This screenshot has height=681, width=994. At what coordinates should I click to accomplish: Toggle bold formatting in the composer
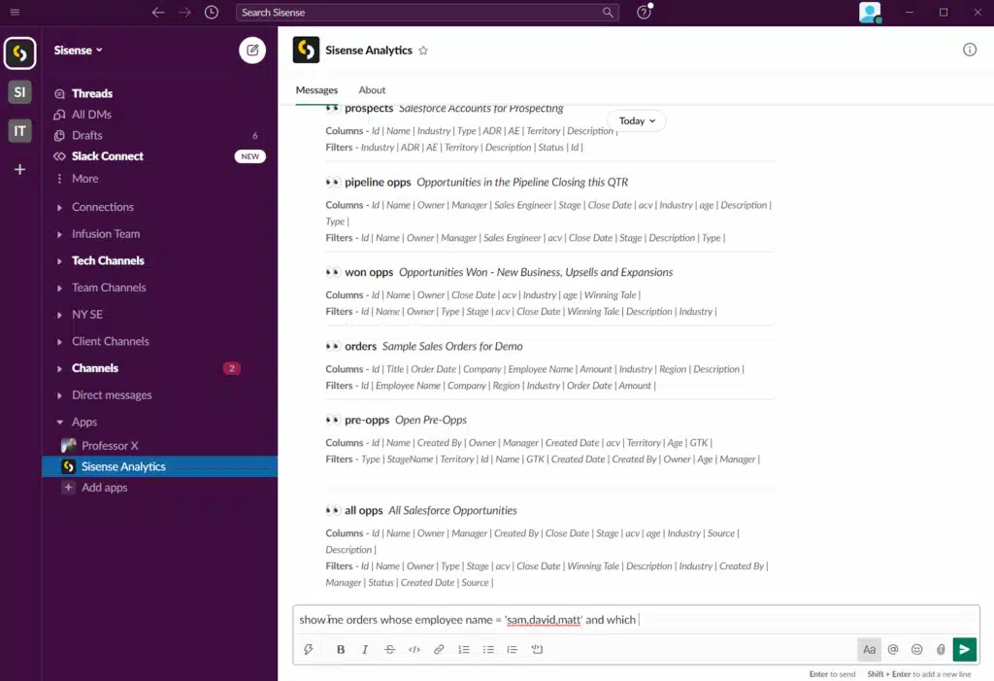click(x=341, y=649)
